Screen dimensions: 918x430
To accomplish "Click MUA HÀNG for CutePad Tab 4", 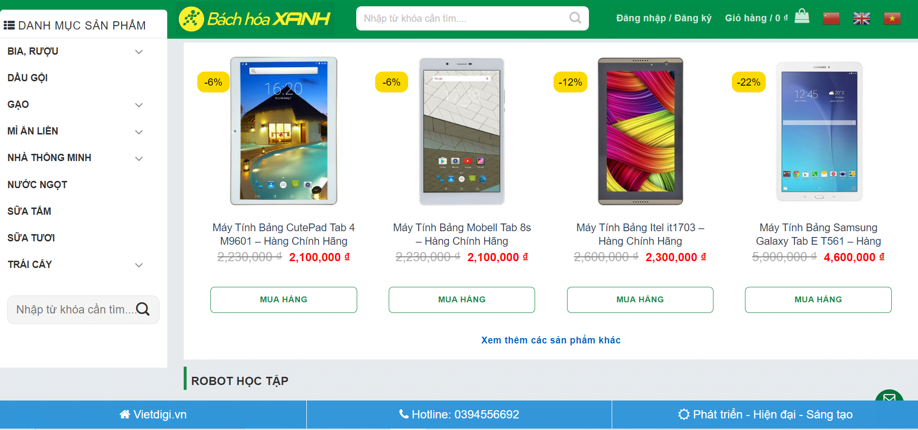I will 284,300.
